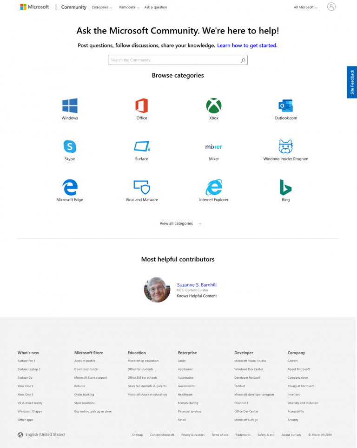Open the user account sign-in icon

pos(331,7)
